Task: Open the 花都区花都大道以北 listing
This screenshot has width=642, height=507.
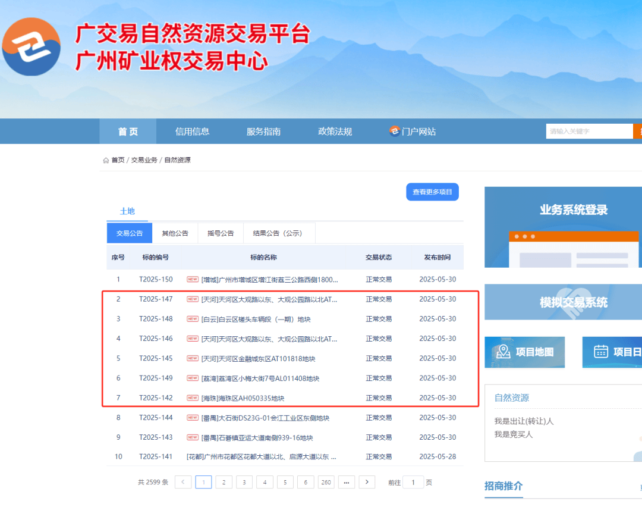Action: point(261,456)
